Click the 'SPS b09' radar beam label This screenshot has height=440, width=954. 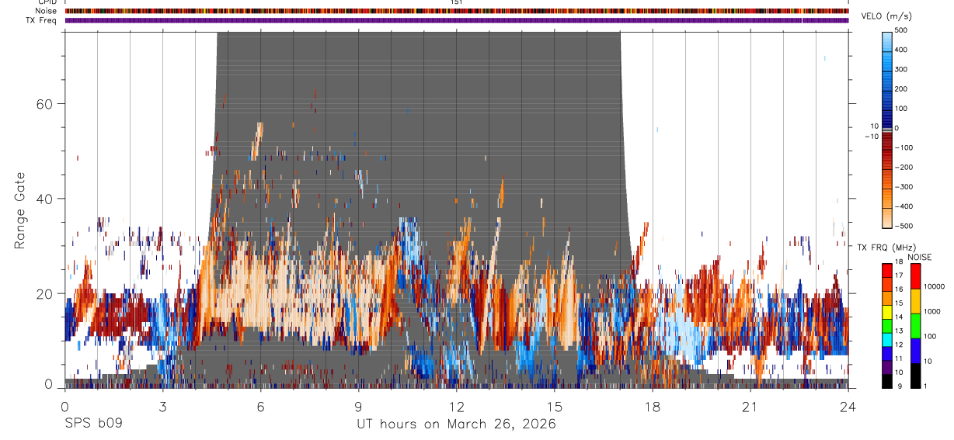[x=92, y=424]
